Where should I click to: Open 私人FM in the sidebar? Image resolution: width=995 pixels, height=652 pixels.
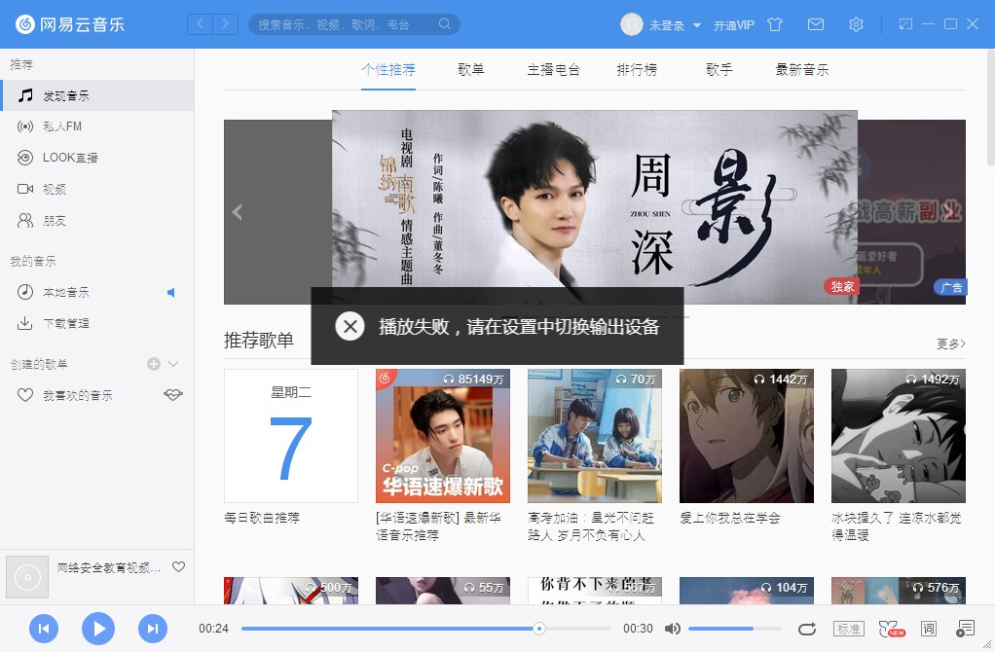tap(60, 126)
